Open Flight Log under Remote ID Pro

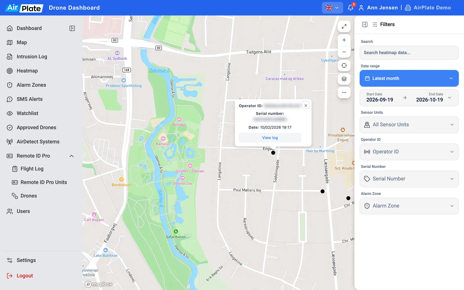pyautogui.click(x=32, y=169)
